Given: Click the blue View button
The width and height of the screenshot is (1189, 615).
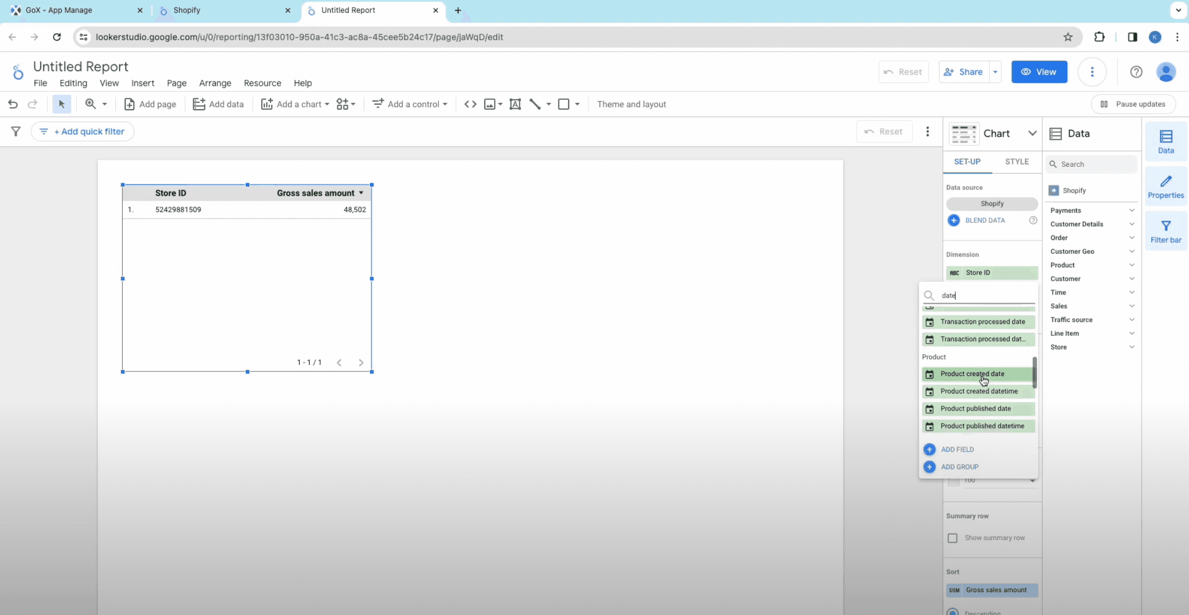Looking at the screenshot, I should [x=1039, y=72].
